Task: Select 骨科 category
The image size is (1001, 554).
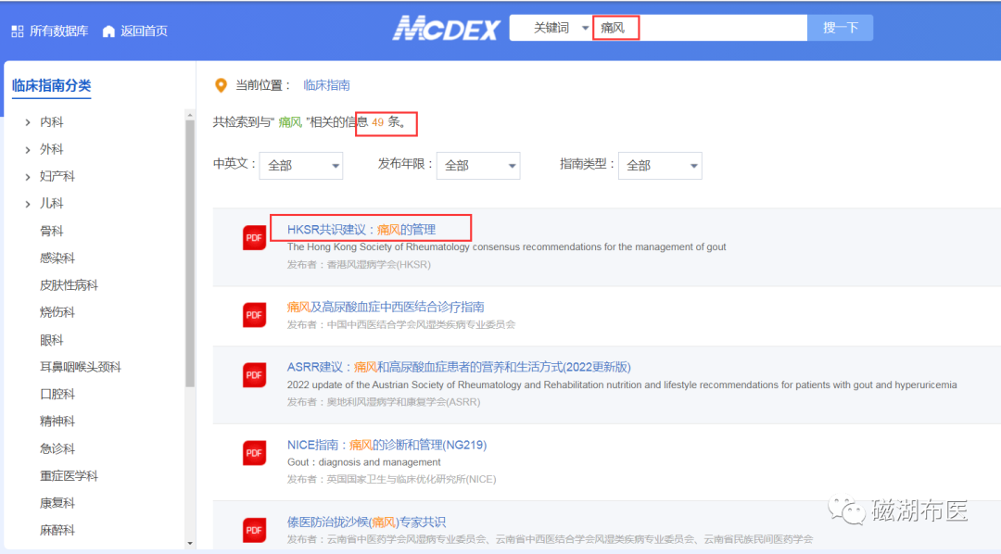Action: (52, 231)
